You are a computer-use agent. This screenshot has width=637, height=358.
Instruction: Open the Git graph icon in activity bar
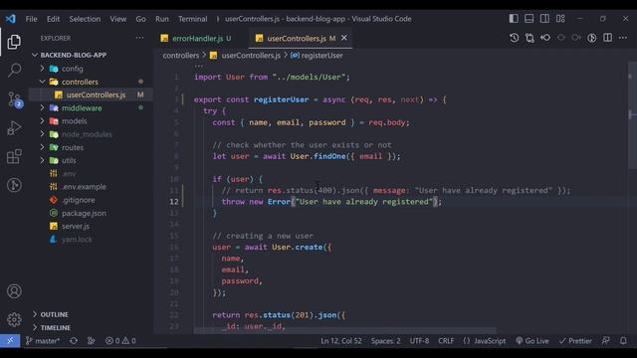coord(14,185)
